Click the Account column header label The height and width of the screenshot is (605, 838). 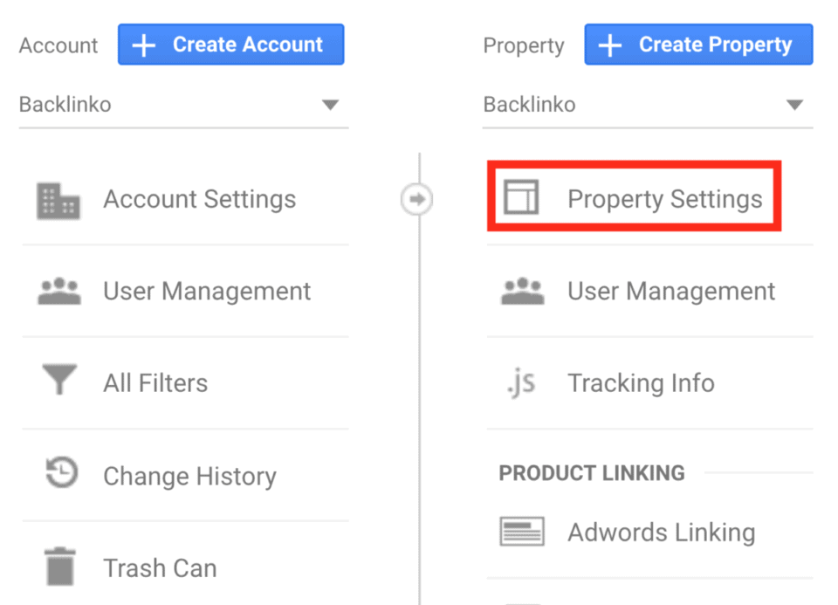(58, 45)
